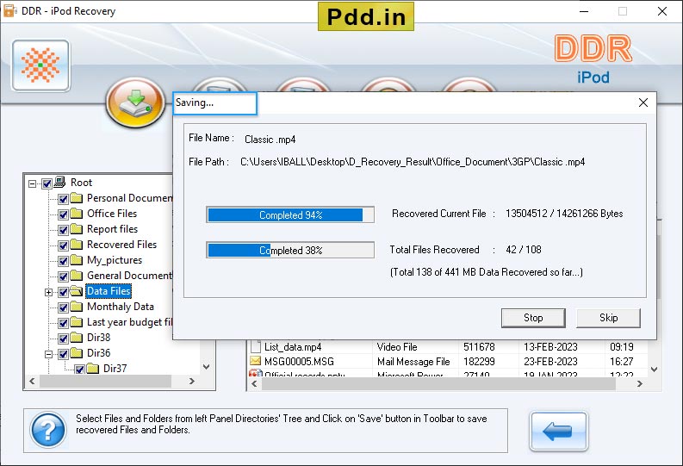683x466 pixels.
Task: Select the General Documents folder label
Action: (129, 276)
